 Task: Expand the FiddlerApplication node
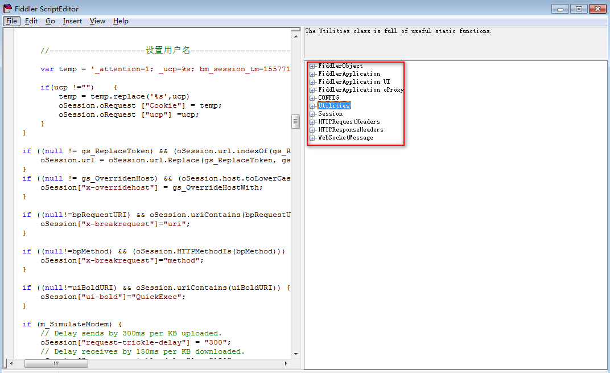point(312,74)
